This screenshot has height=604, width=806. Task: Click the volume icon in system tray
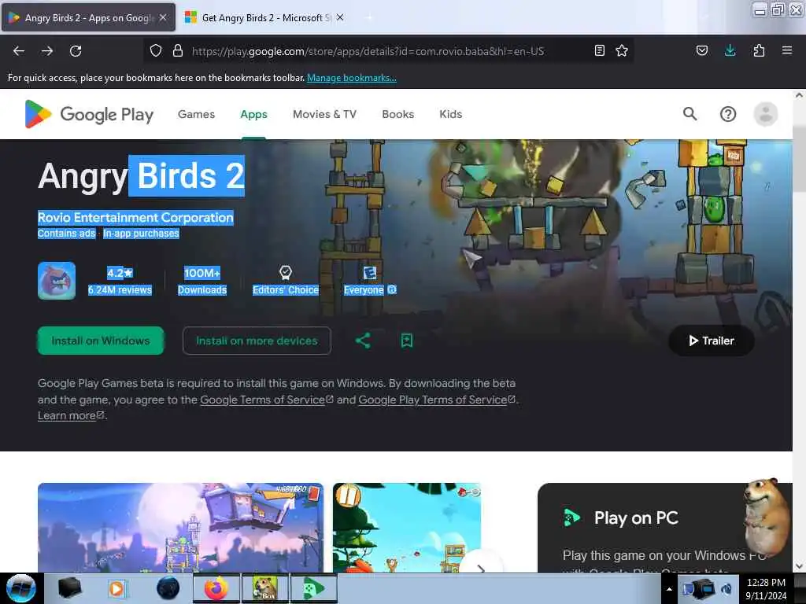[x=727, y=589]
